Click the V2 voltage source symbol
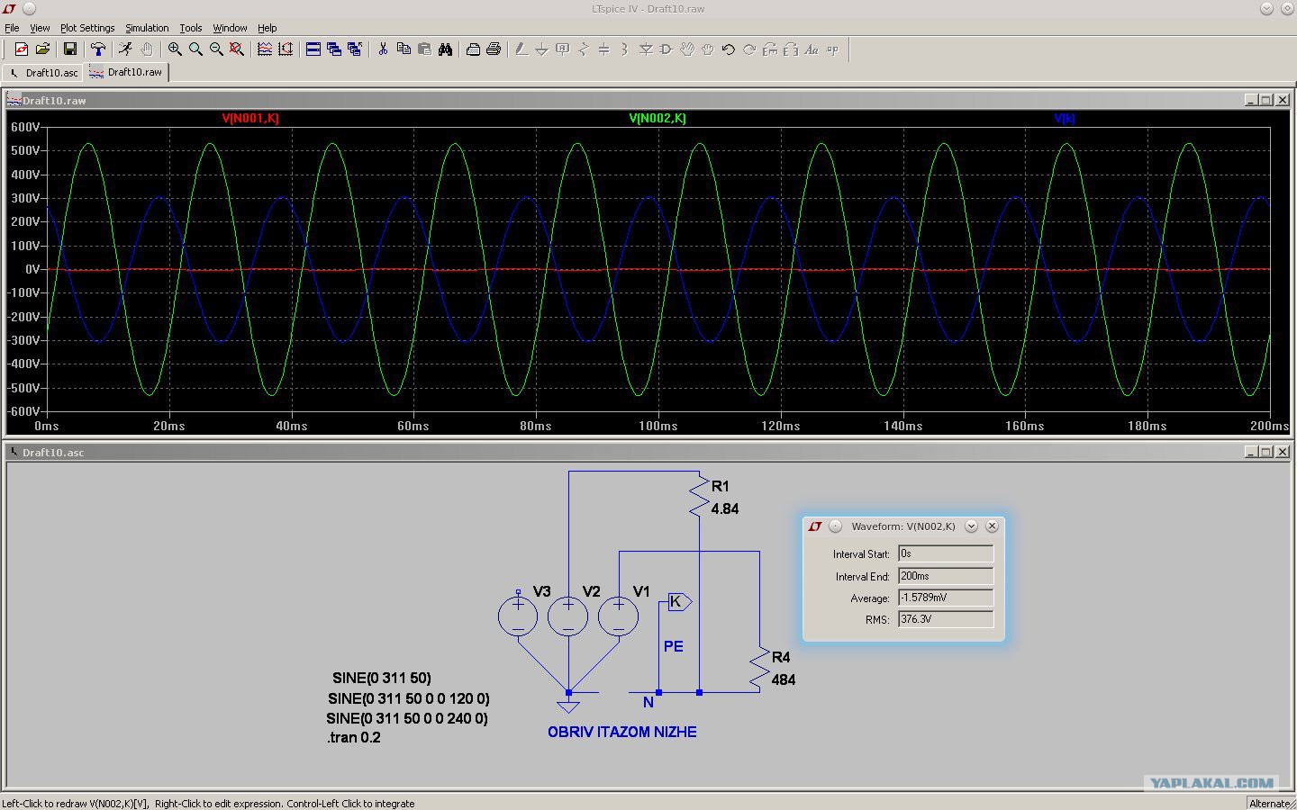 pos(568,616)
